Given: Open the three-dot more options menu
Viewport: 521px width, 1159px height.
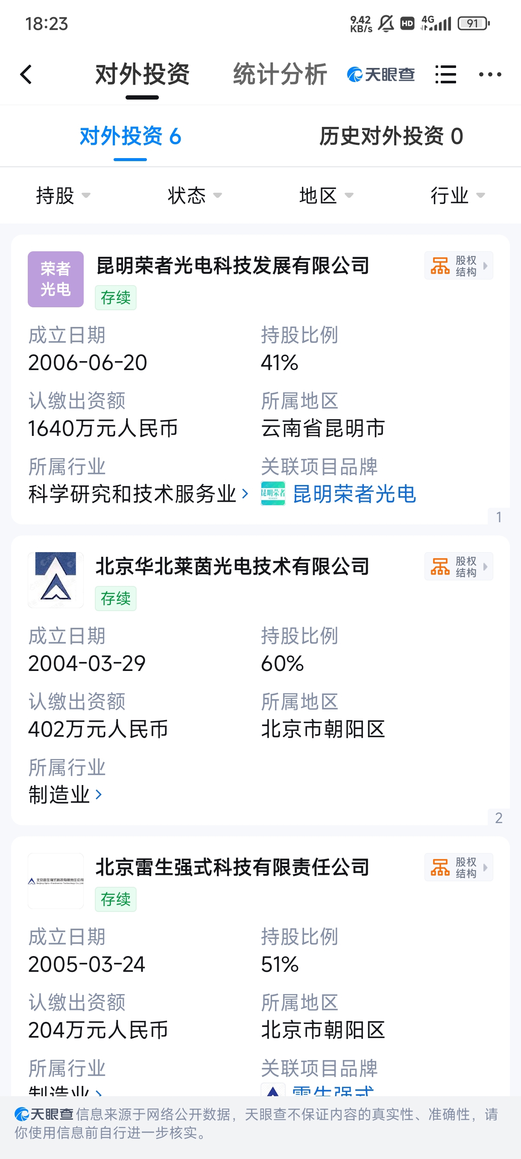Looking at the screenshot, I should [x=490, y=74].
